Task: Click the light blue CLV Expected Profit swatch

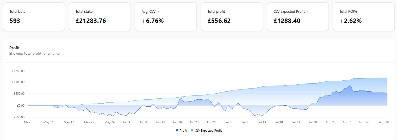Action: click(193, 131)
